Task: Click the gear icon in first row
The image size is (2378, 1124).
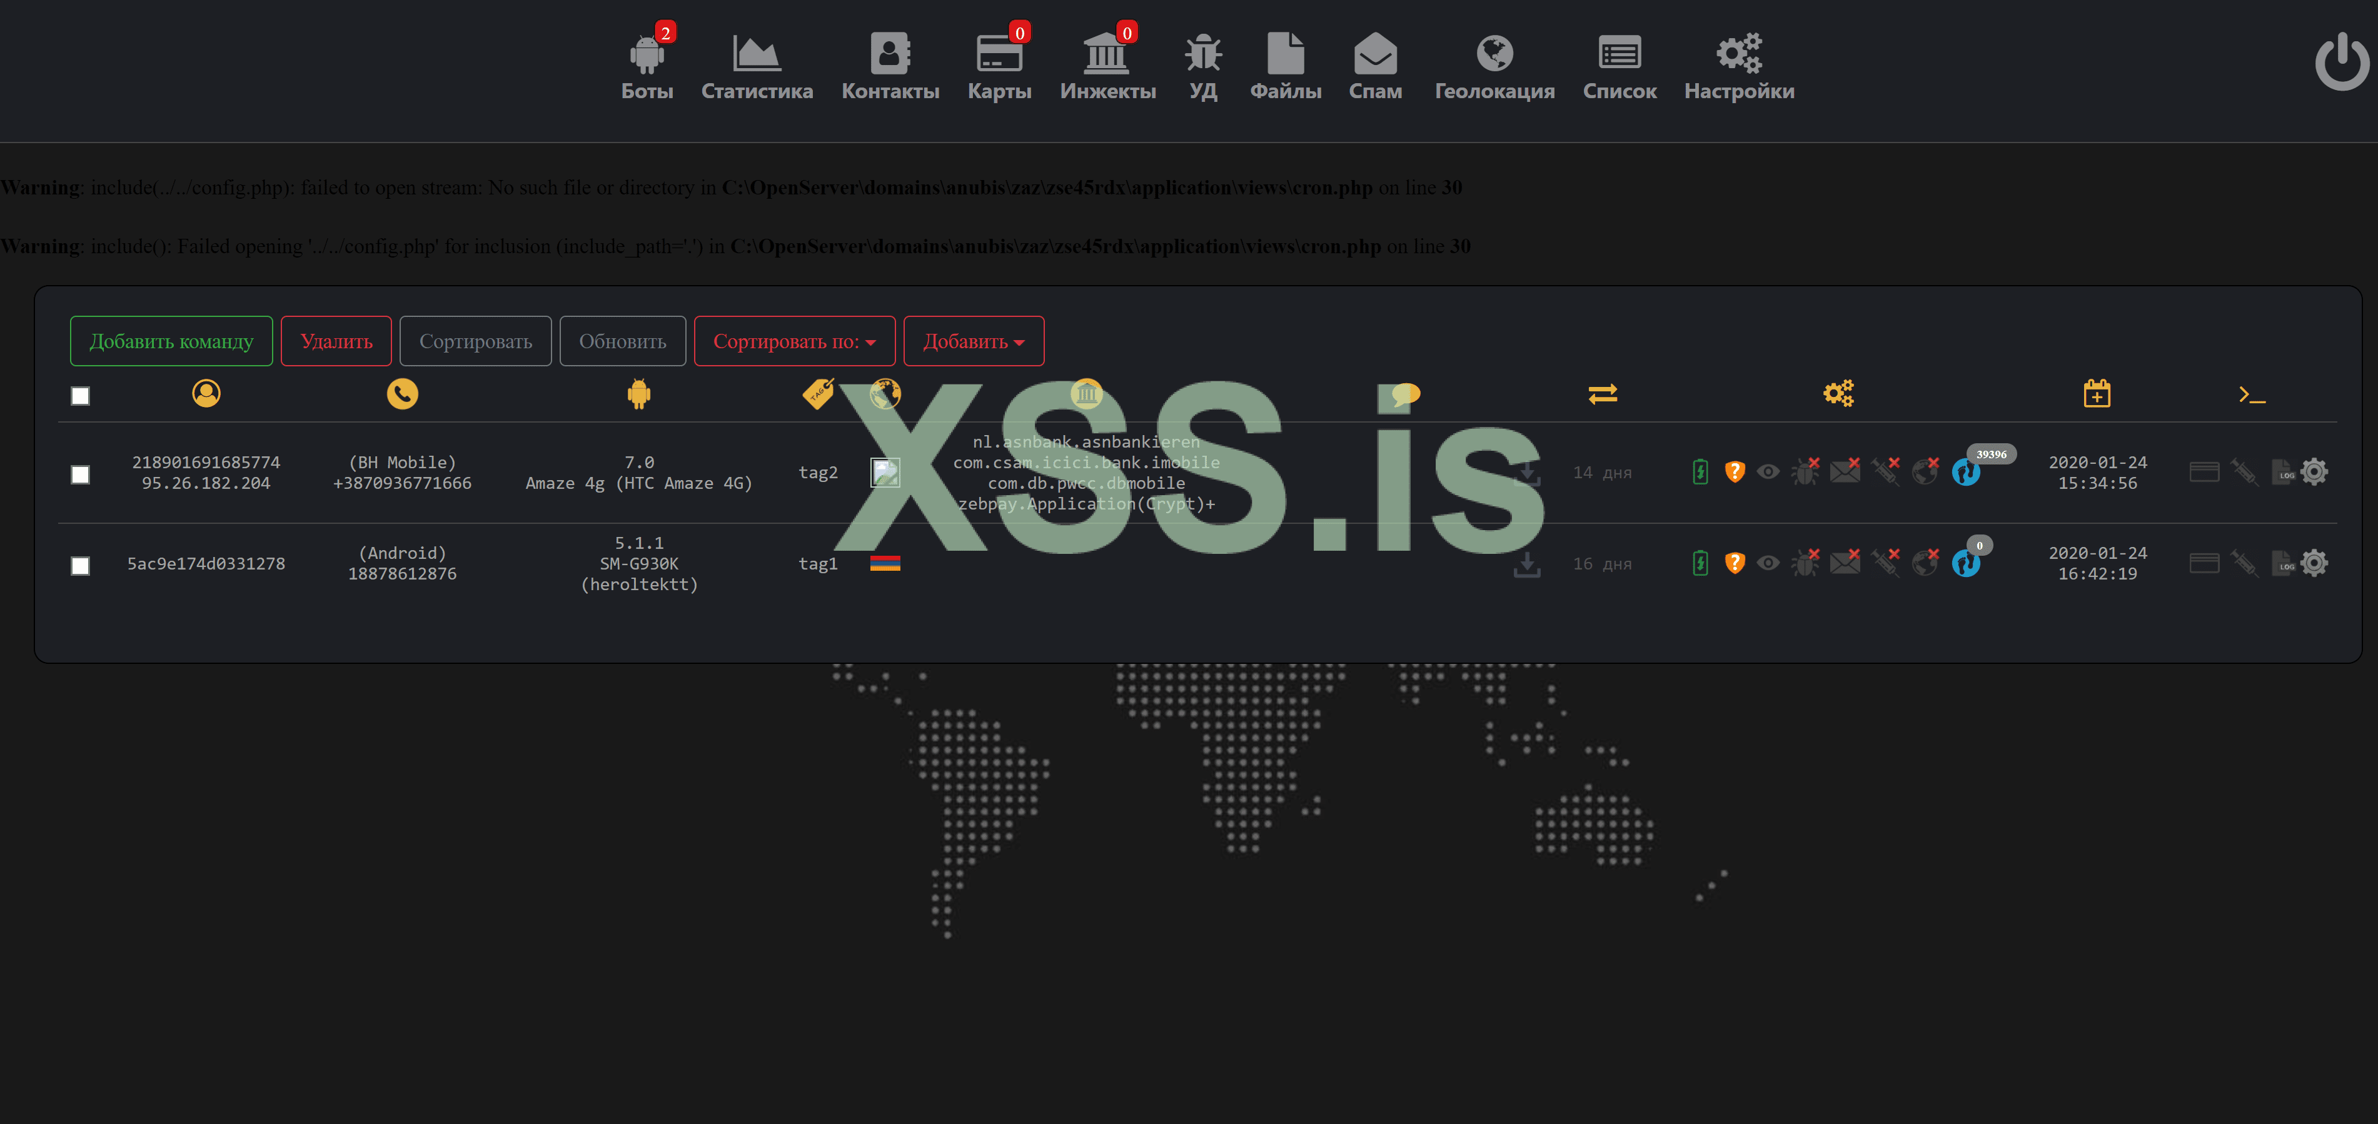Action: (2314, 471)
